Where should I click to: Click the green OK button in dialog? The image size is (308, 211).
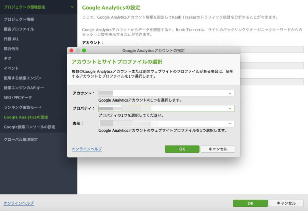tap(182, 149)
